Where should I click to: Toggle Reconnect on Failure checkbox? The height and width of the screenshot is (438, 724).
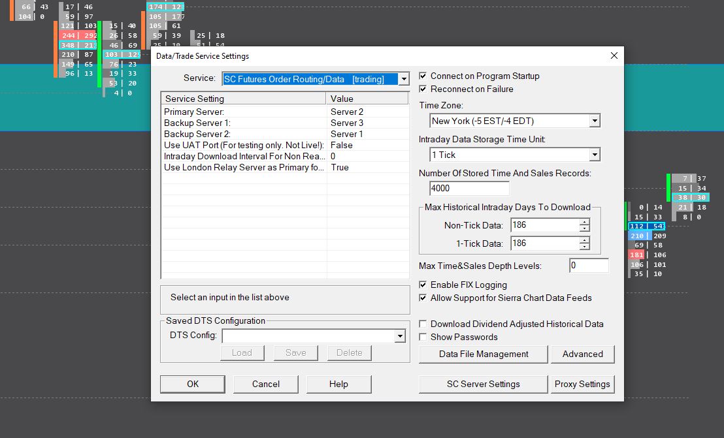coord(423,89)
